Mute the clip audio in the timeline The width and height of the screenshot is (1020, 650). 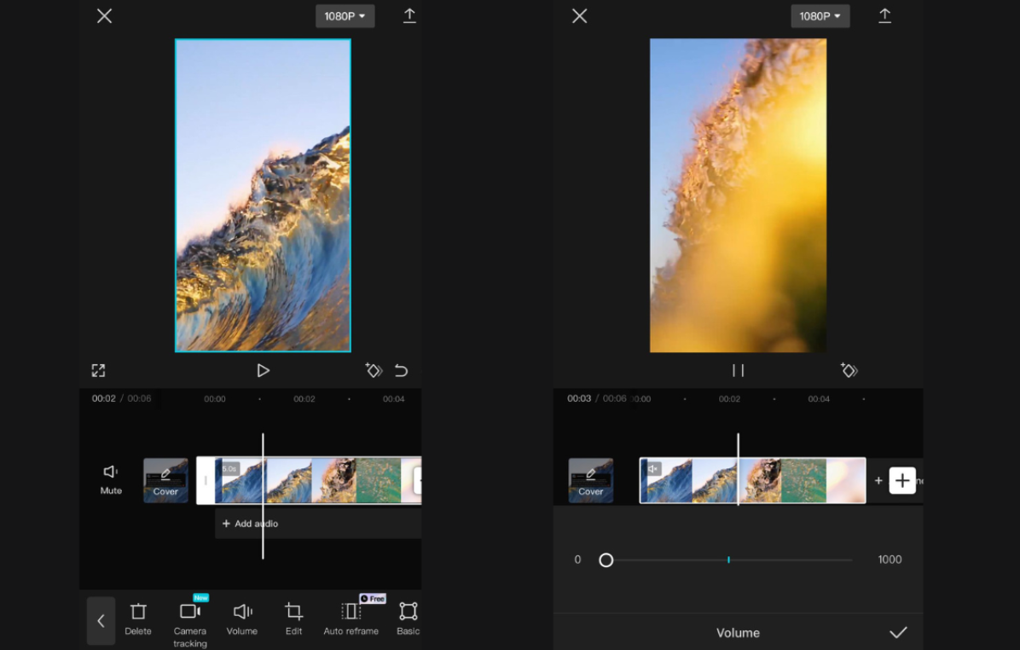coord(111,479)
